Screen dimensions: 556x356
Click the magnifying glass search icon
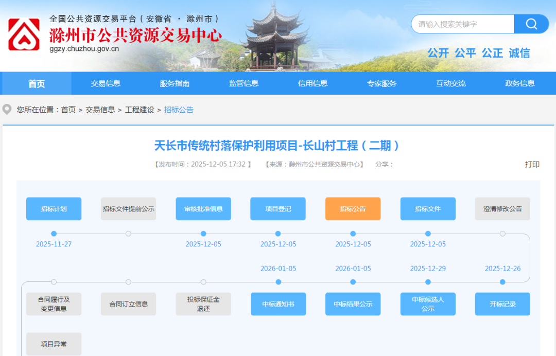click(531, 24)
